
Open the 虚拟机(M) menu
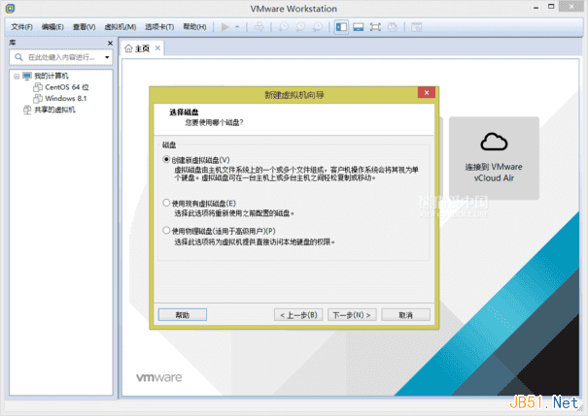tap(120, 27)
